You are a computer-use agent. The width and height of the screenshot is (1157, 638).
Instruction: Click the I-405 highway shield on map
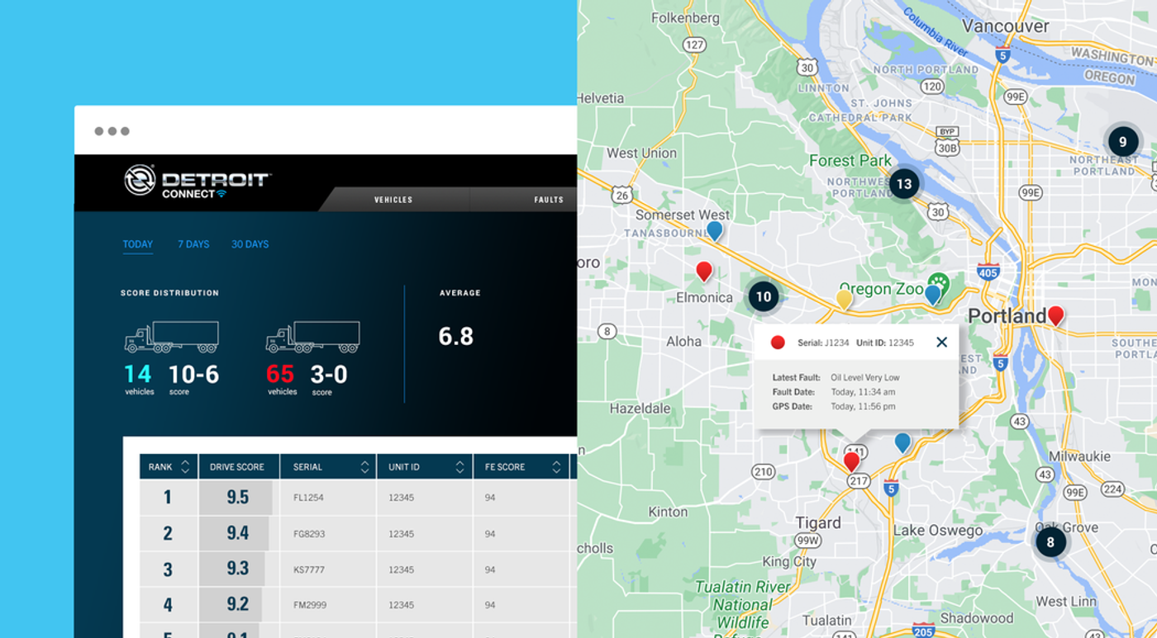point(988,272)
